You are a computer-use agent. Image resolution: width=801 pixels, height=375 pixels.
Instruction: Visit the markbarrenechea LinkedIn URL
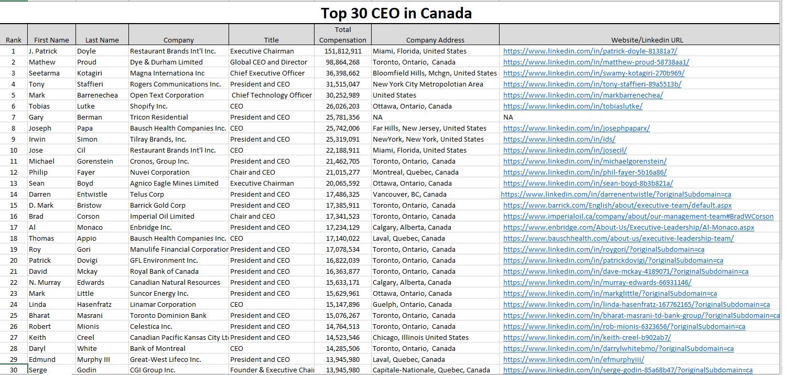[583, 95]
